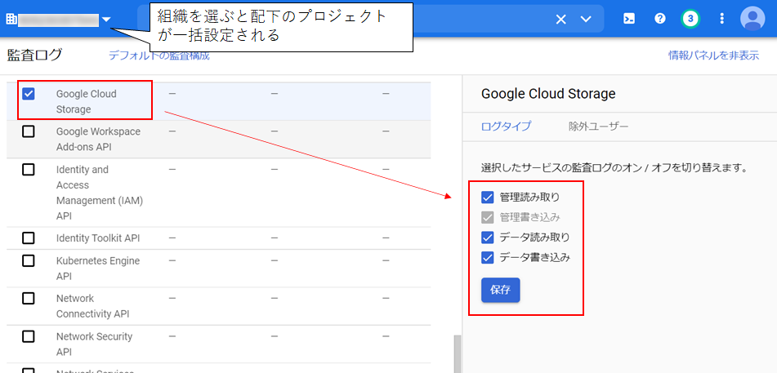Open the organization selector dropdown arrow
The image size is (777, 373).
[x=108, y=20]
